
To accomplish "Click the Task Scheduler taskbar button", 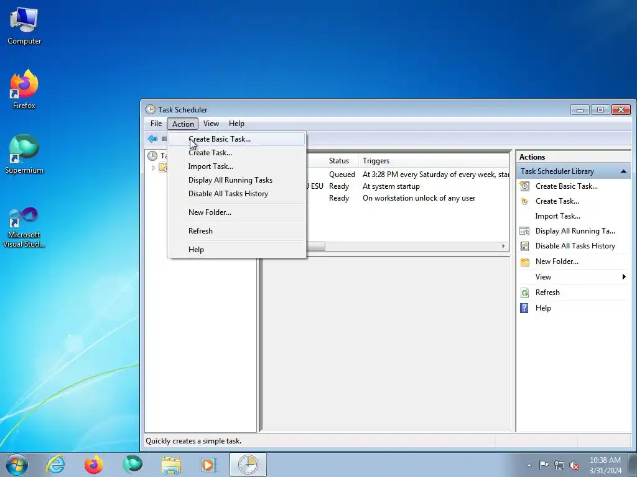I will [248, 465].
